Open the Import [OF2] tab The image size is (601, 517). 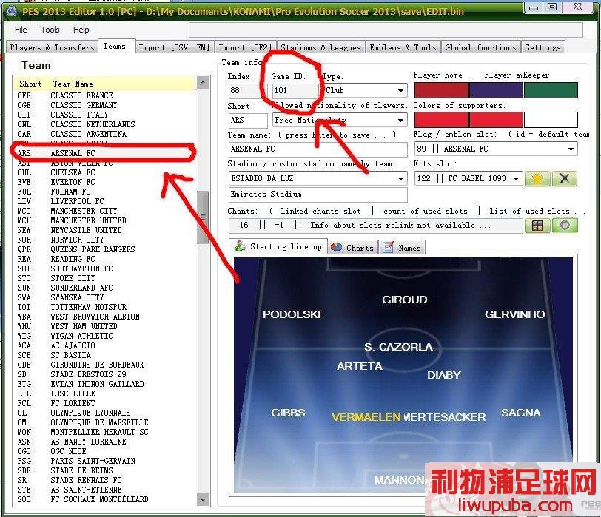[245, 47]
